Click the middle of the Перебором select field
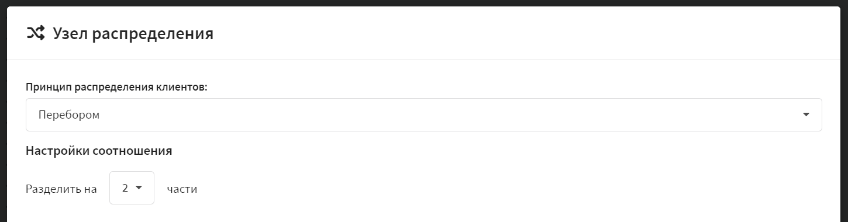Image resolution: width=848 pixels, height=222 pixels. 423,115
